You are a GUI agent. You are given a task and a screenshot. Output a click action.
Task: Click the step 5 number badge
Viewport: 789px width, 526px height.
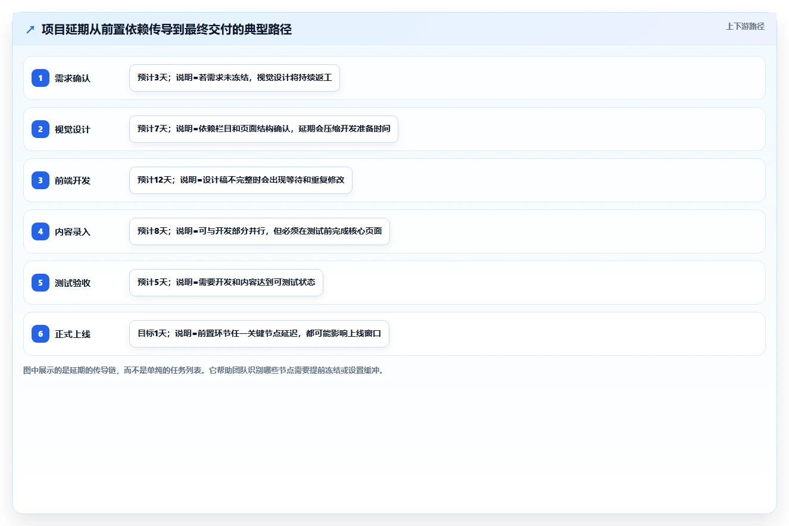pos(40,283)
